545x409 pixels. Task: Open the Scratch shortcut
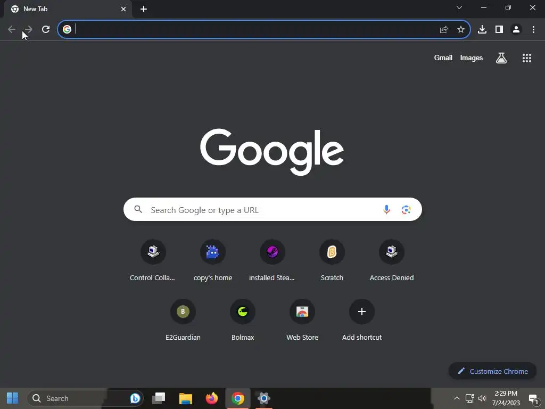pyautogui.click(x=332, y=259)
